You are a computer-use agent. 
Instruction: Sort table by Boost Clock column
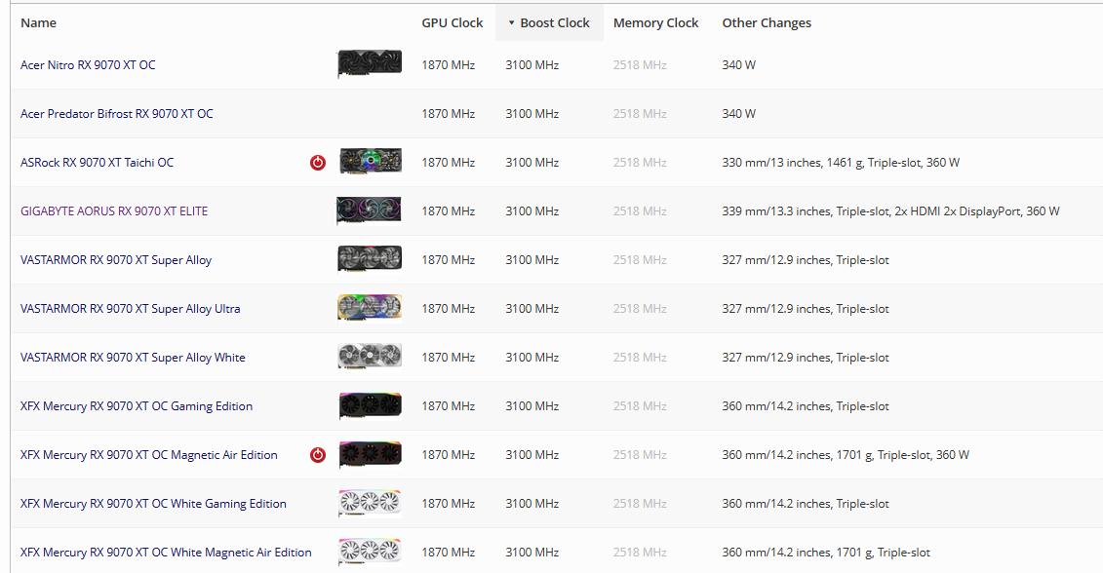click(x=554, y=22)
